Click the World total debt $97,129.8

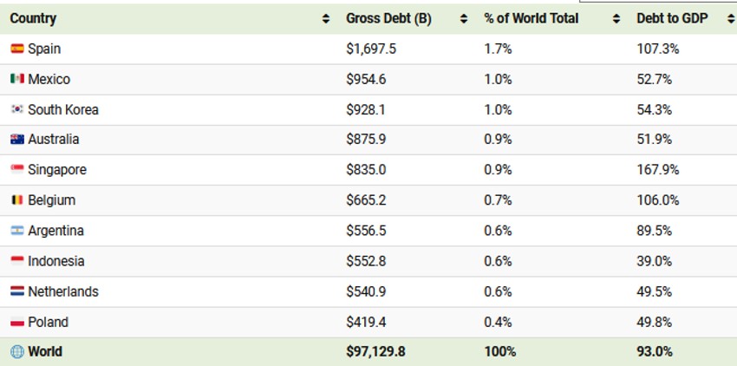(376, 352)
